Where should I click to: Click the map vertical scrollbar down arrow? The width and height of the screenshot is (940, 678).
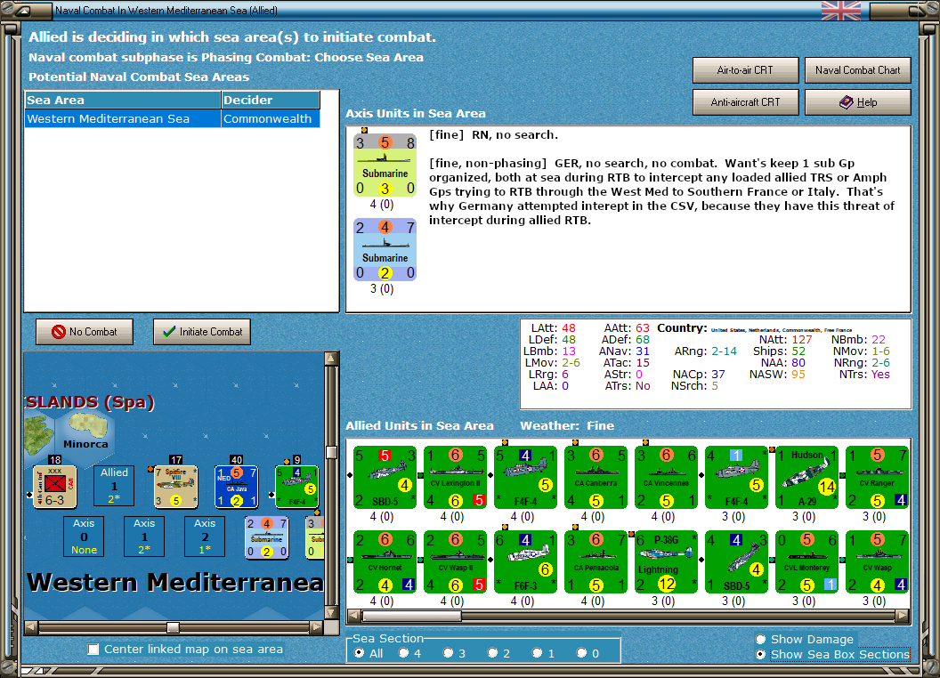click(331, 613)
